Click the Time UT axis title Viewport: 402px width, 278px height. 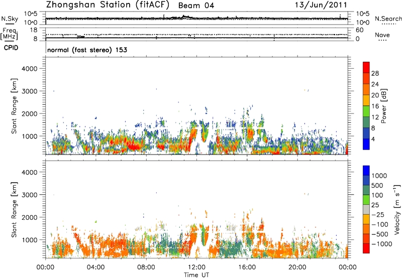[x=196, y=274]
